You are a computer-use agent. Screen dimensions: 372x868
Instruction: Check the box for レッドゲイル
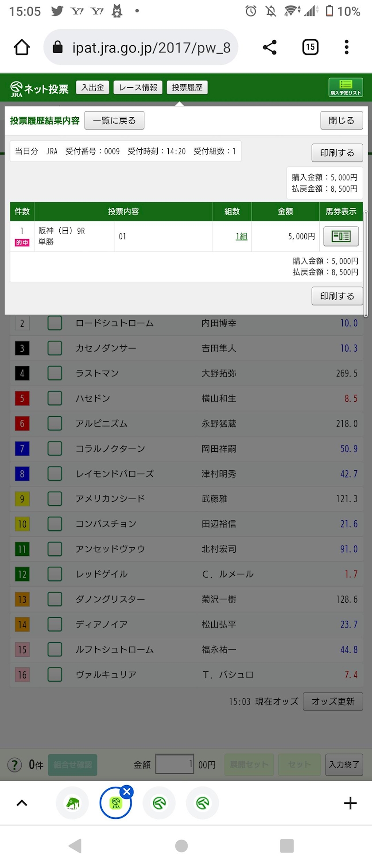[55, 574]
